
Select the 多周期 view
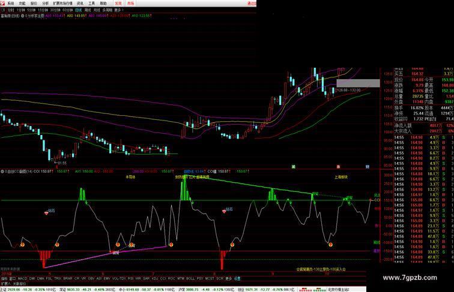click(107, 10)
